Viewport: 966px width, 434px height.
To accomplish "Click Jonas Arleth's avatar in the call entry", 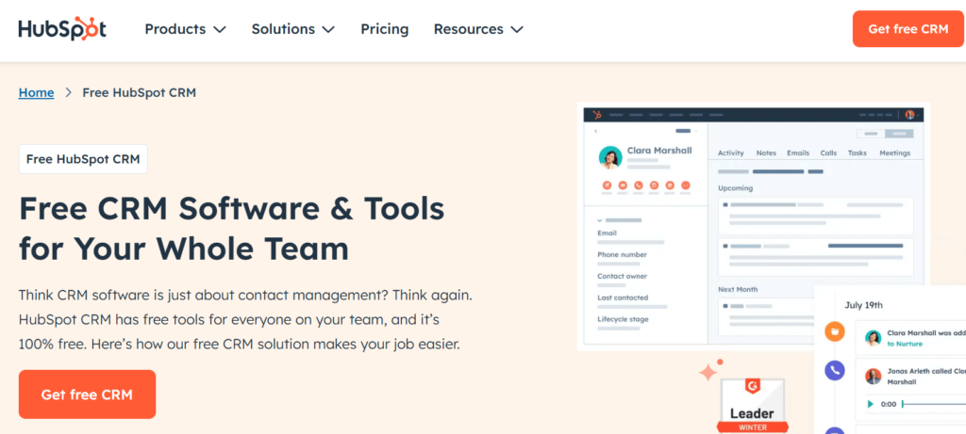I will pyautogui.click(x=873, y=377).
